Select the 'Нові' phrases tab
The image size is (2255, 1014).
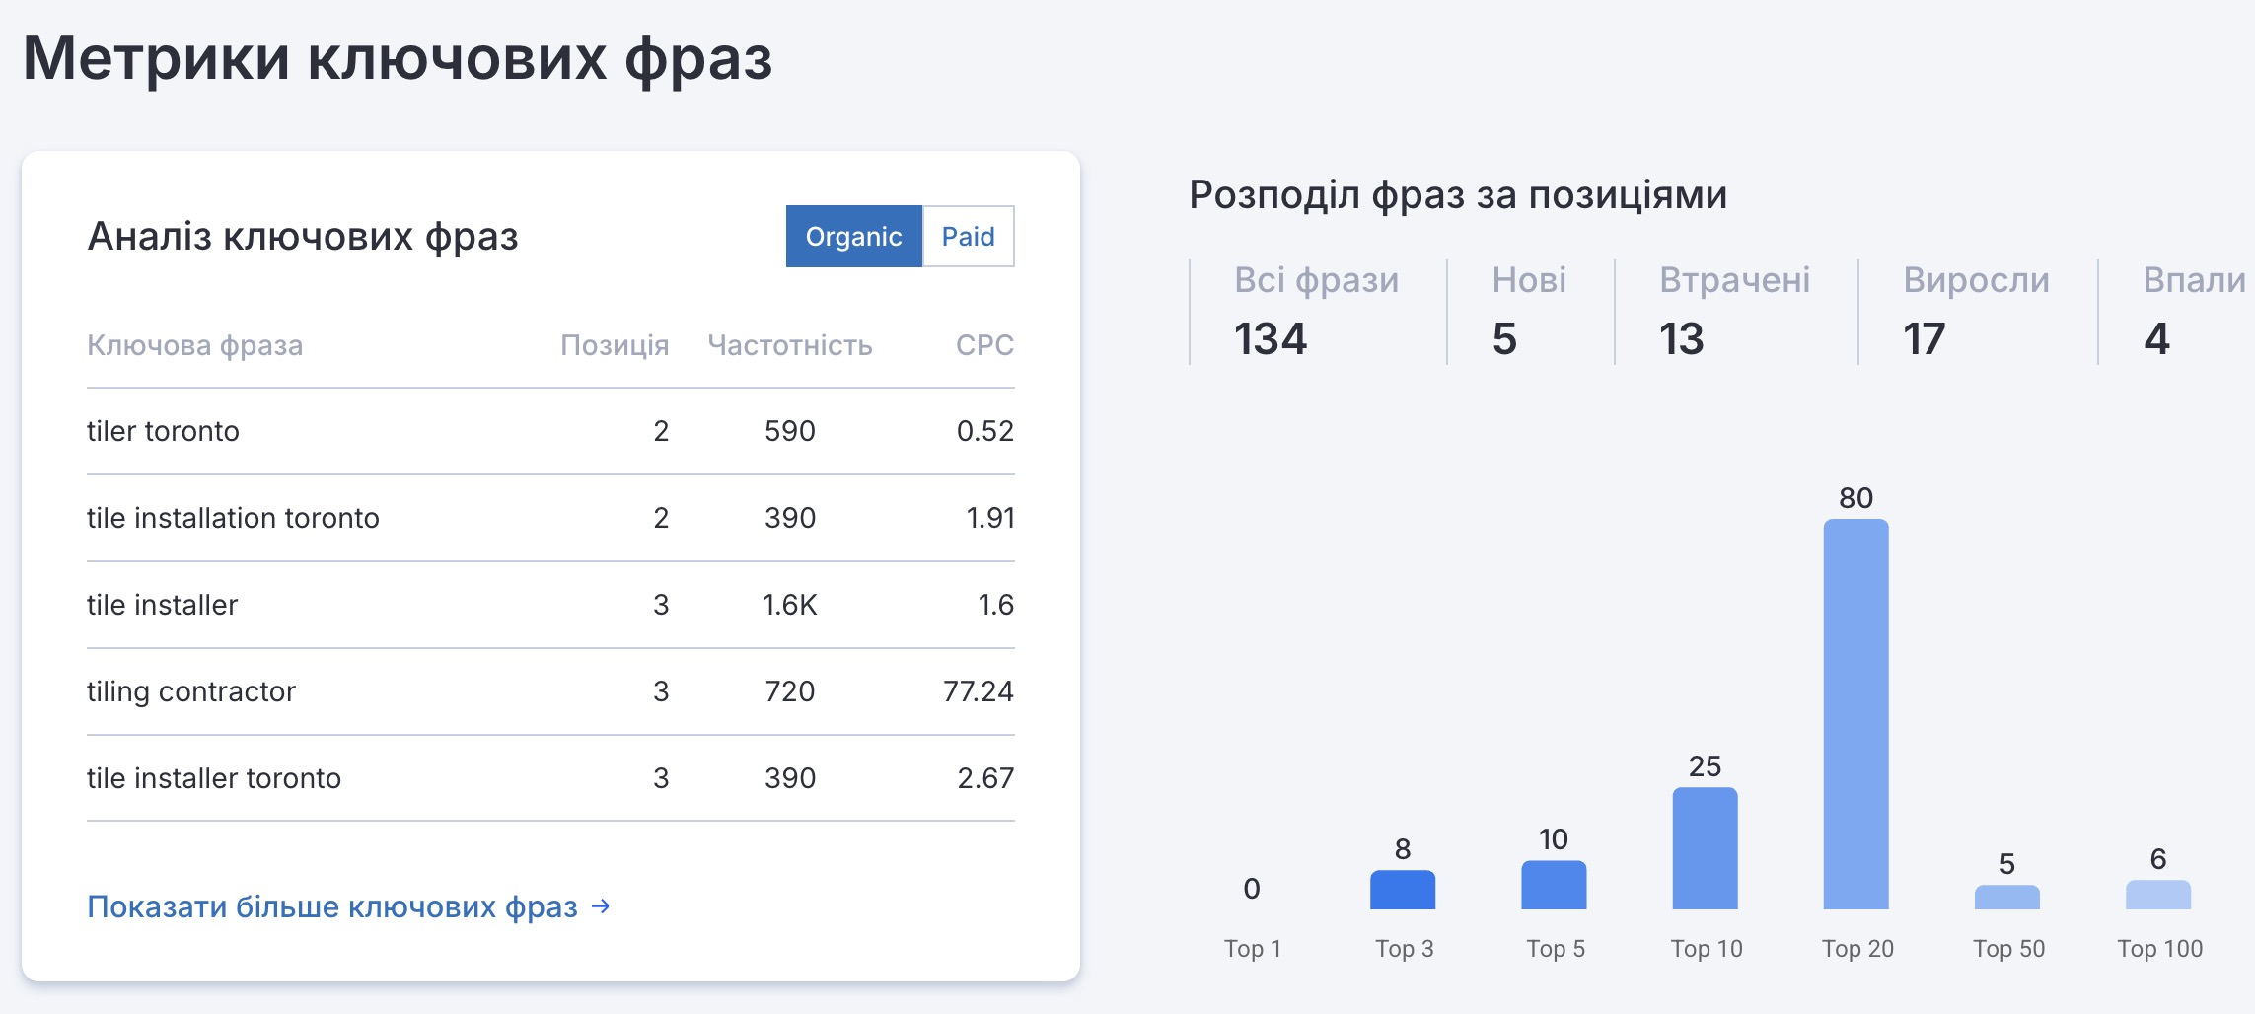tap(1528, 312)
